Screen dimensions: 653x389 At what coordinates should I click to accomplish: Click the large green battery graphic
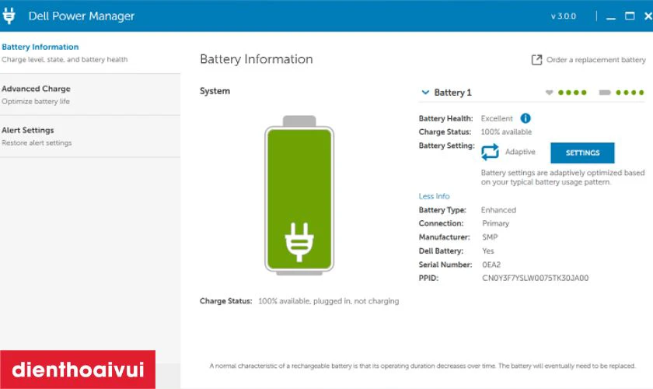pyautogui.click(x=299, y=195)
